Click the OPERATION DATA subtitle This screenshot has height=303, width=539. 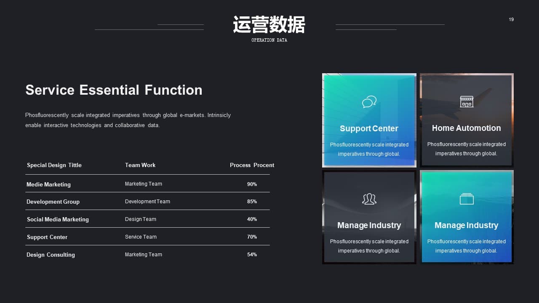269,40
